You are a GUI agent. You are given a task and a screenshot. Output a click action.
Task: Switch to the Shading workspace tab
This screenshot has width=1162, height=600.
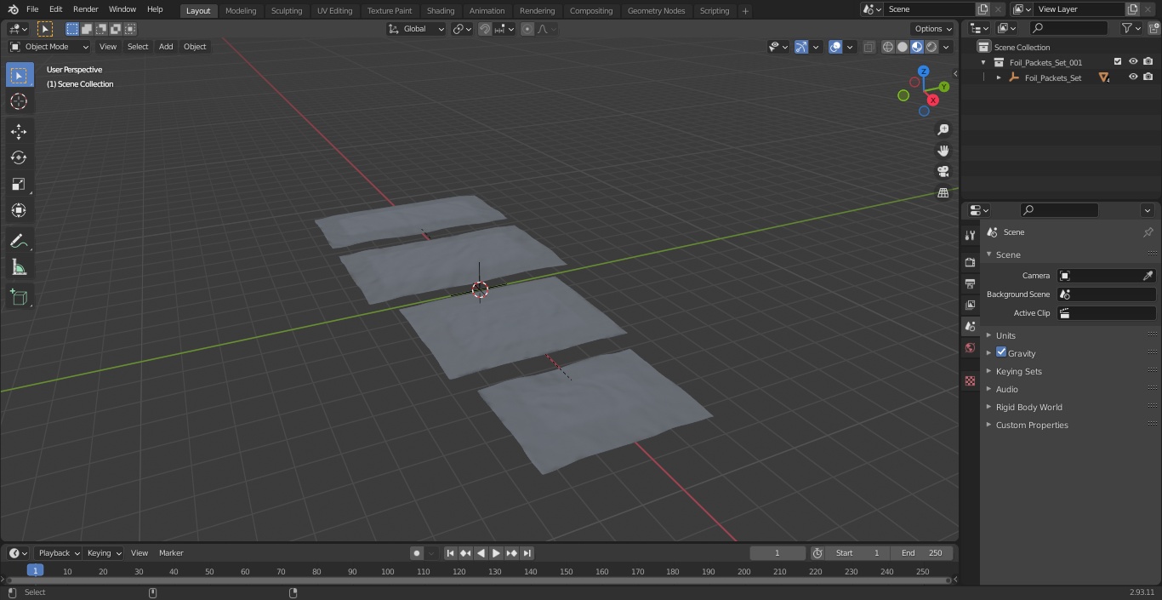[x=441, y=11]
